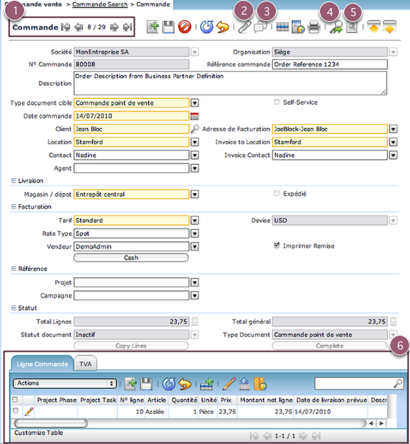Click the detail record down arrow icon
410x444 pixels.
point(389,27)
